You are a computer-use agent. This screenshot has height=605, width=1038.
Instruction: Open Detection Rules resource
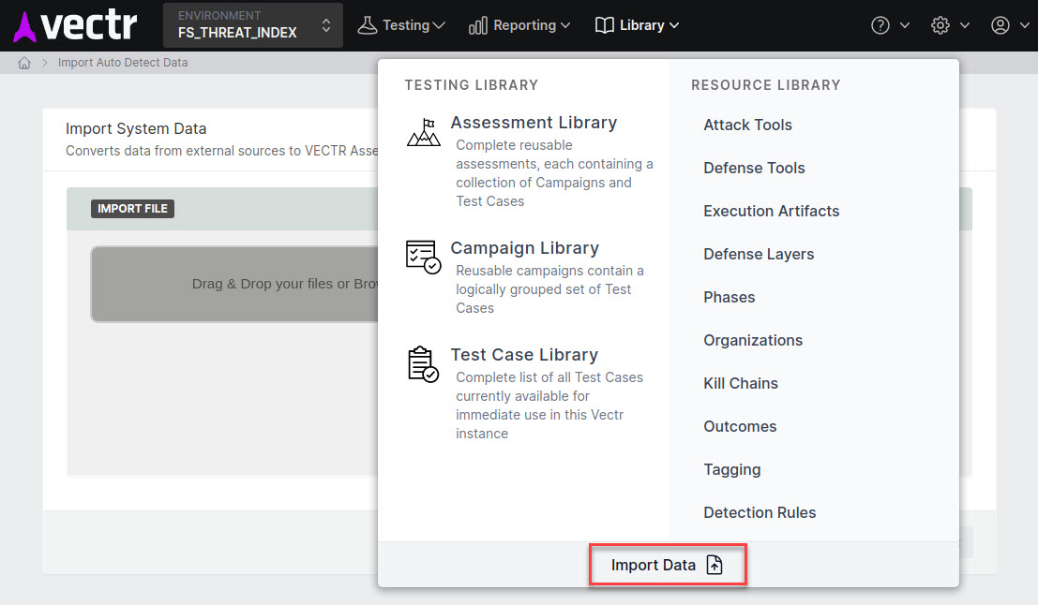tap(760, 512)
